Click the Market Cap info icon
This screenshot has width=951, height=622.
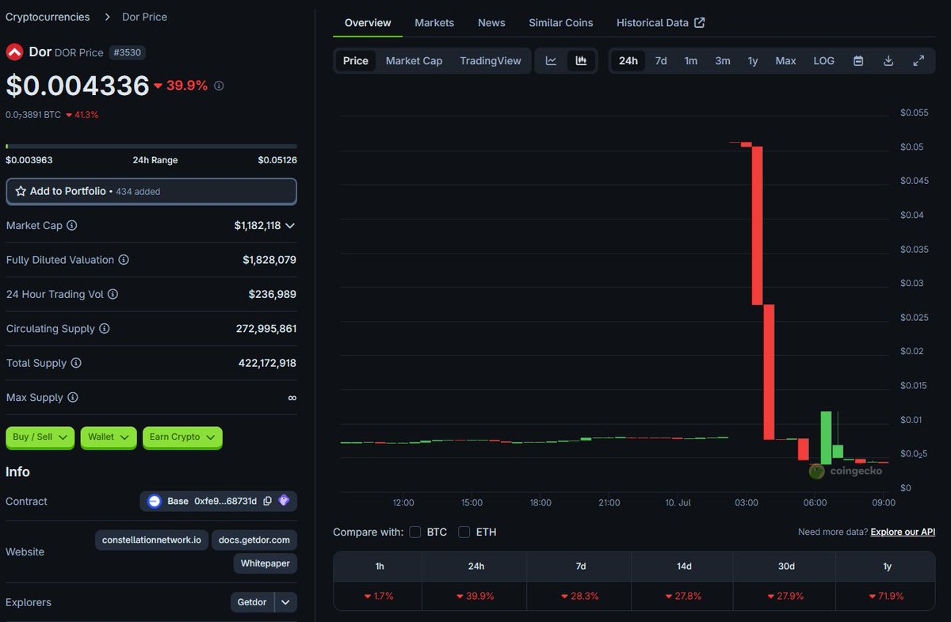pyautogui.click(x=72, y=226)
